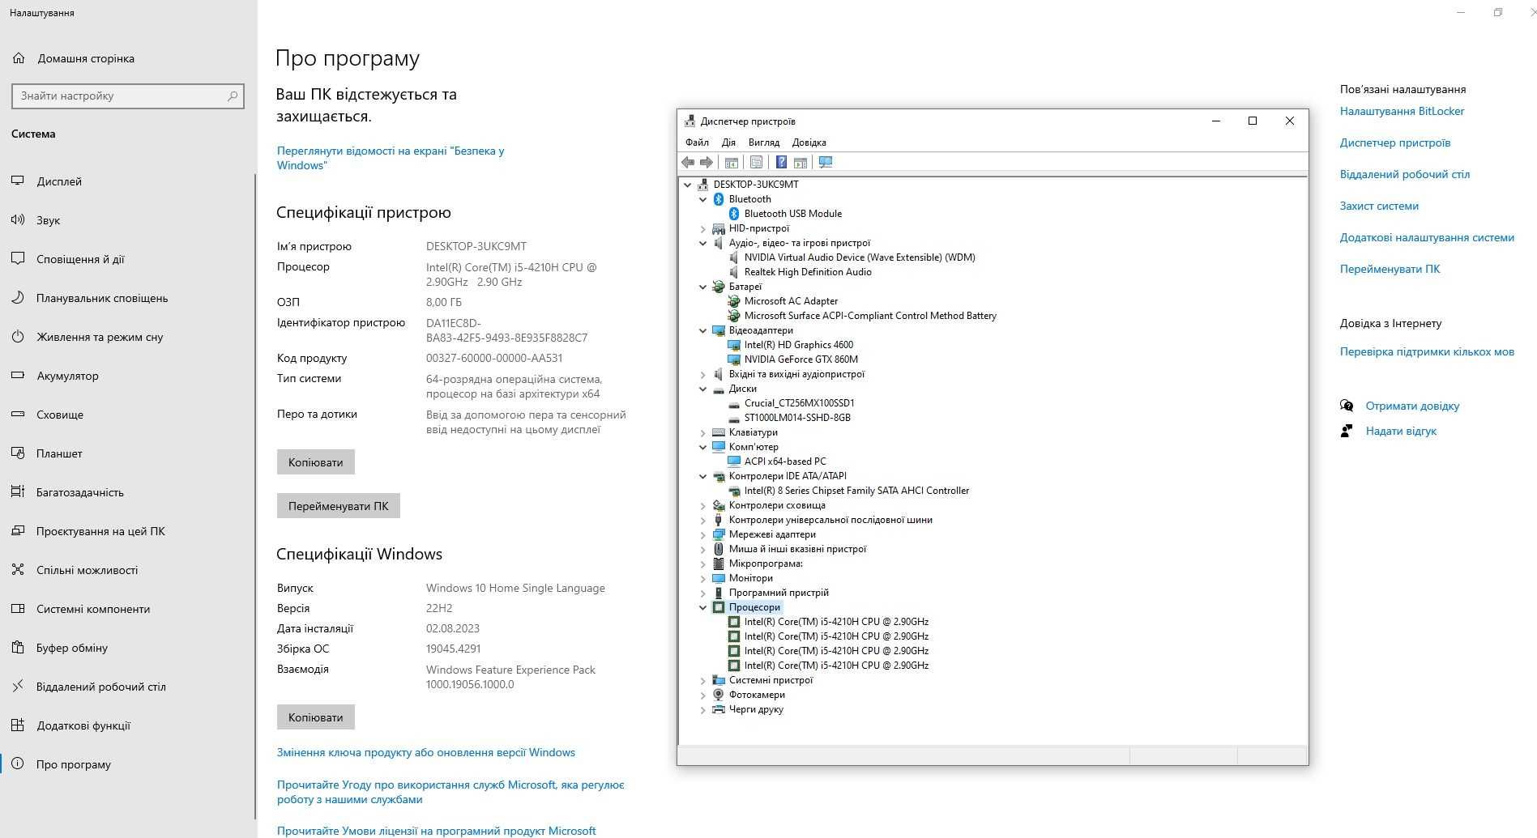Click the Back arrow in Device Manager toolbar
The width and height of the screenshot is (1537, 838).
688,163
